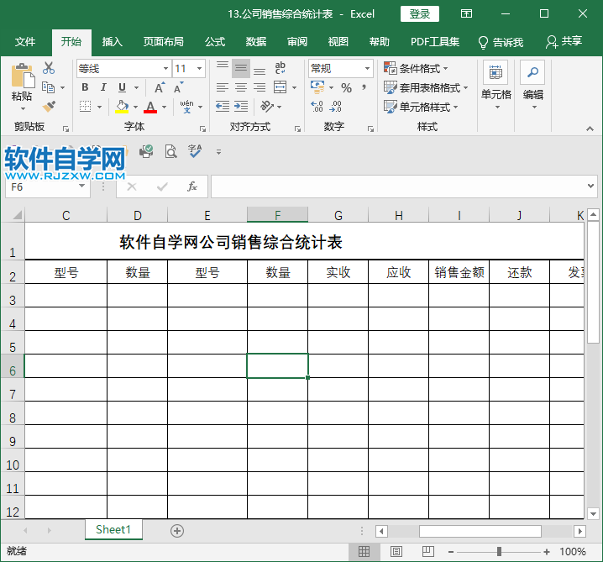The width and height of the screenshot is (603, 562).
Task: Switch to the 插入 Insert tab
Action: pyautogui.click(x=112, y=41)
